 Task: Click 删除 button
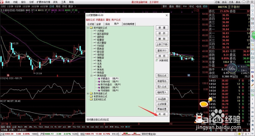point(162,39)
